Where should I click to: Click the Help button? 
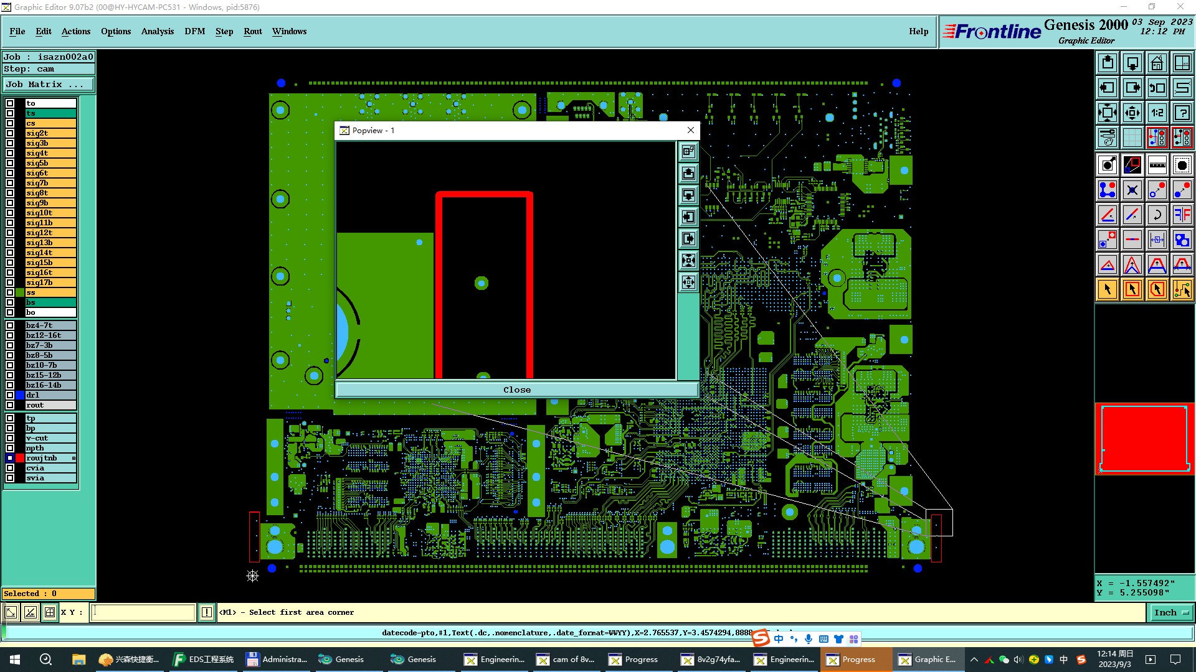click(918, 31)
